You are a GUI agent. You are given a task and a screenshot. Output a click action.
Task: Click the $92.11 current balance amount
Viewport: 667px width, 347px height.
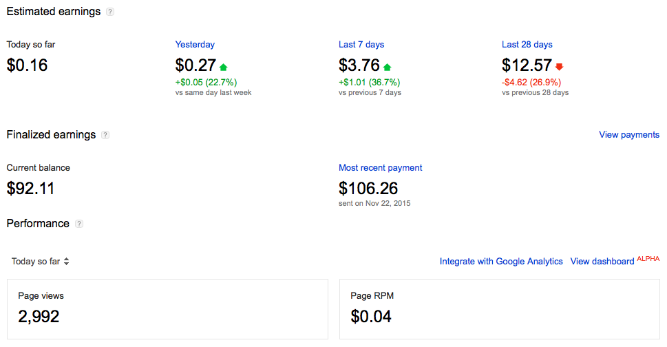point(30,188)
